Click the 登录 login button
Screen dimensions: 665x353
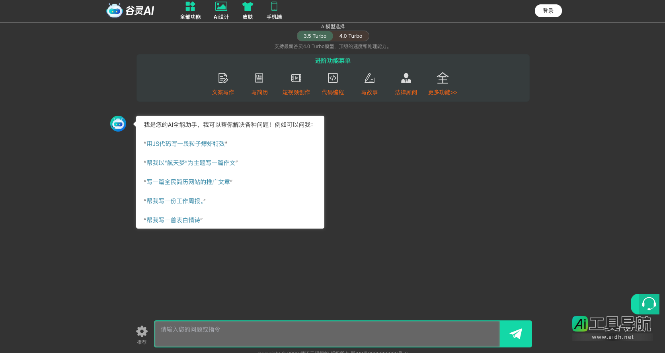point(548,11)
